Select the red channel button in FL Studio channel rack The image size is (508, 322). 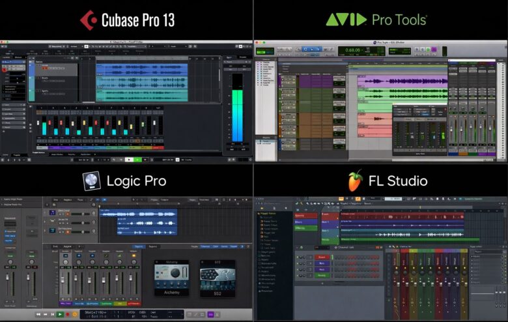(322, 257)
